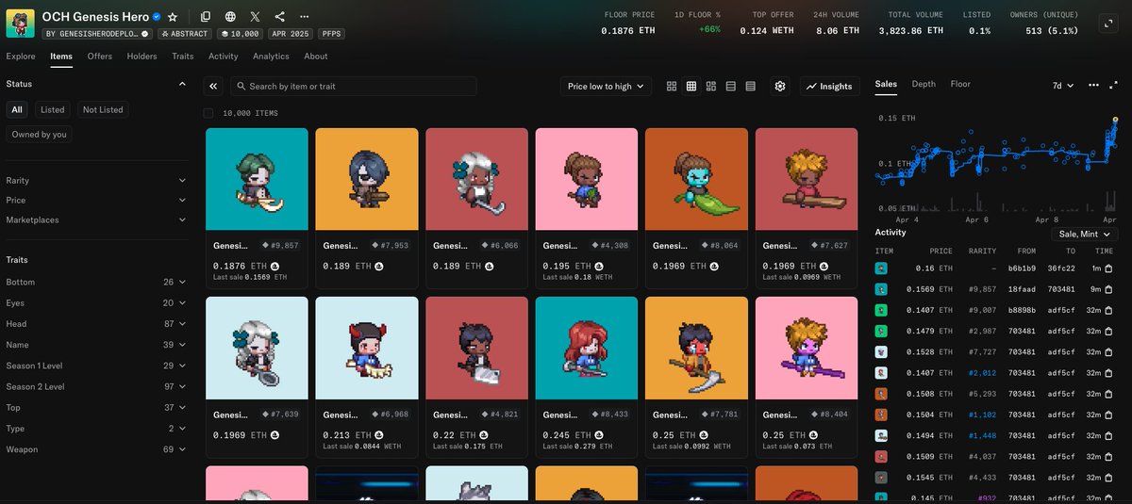This screenshot has width=1132, height=504.
Task: Click the Insights button
Action: tap(829, 87)
